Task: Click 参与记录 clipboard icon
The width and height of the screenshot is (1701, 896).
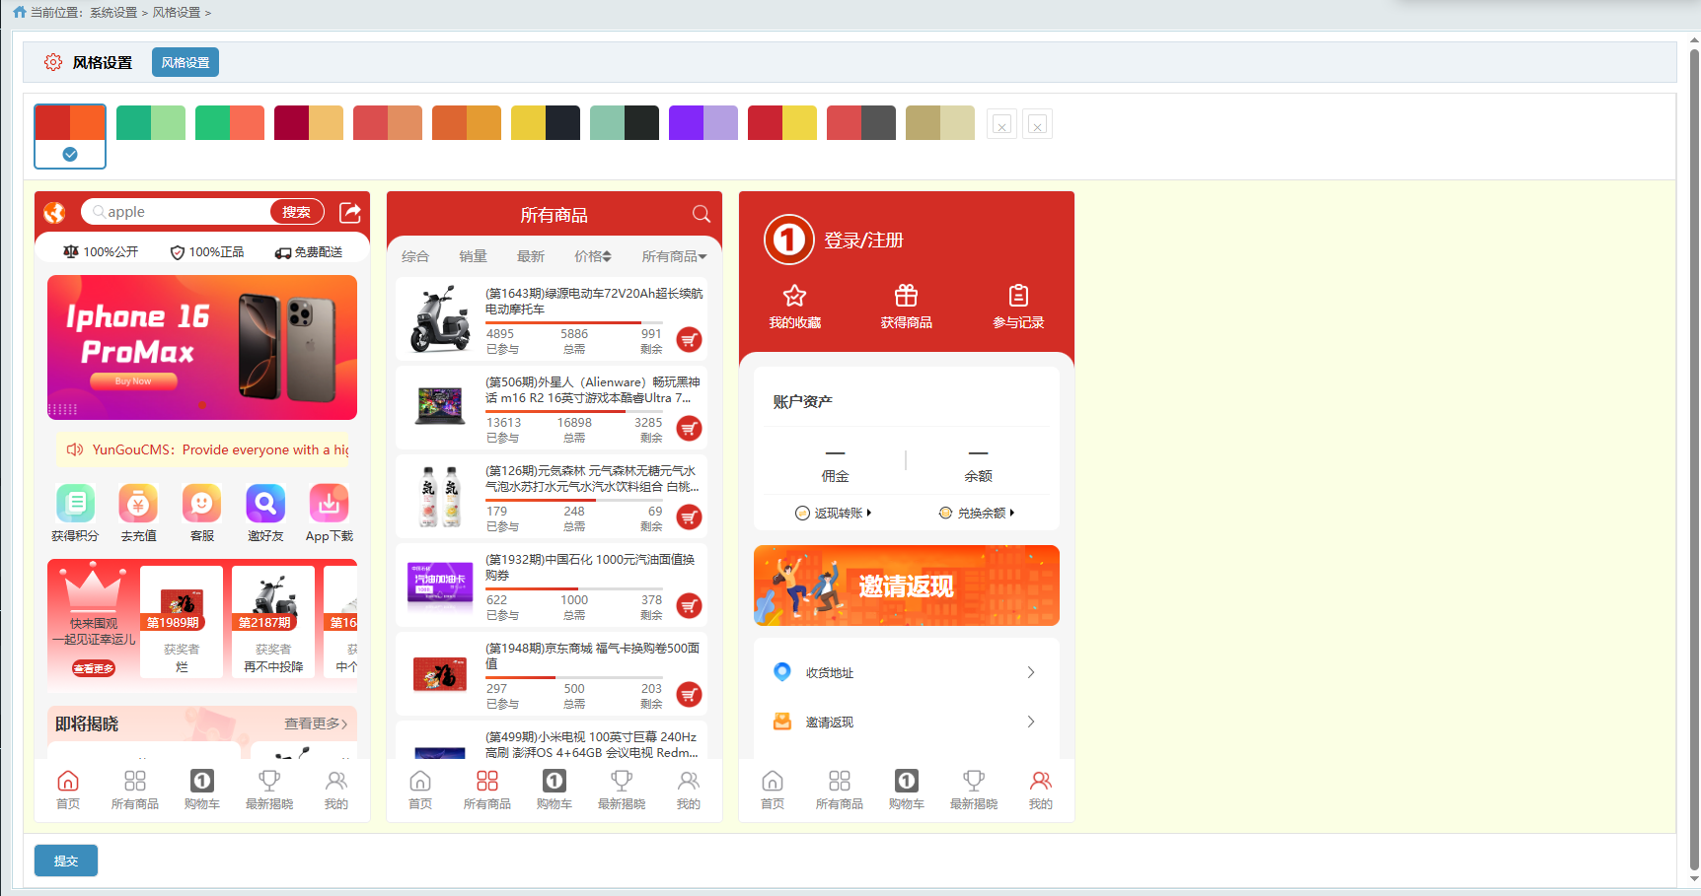Action: pos(1018,296)
